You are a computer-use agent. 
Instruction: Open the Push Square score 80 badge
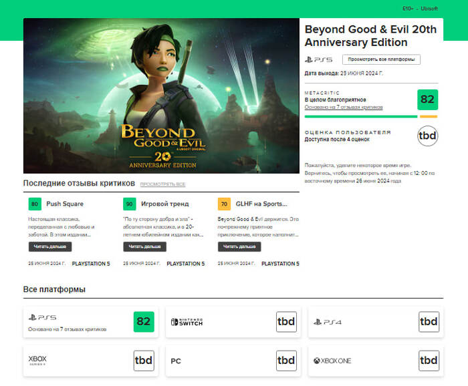[33, 204]
